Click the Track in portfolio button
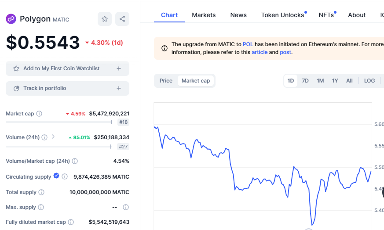384x230 pixels. (x=67, y=88)
